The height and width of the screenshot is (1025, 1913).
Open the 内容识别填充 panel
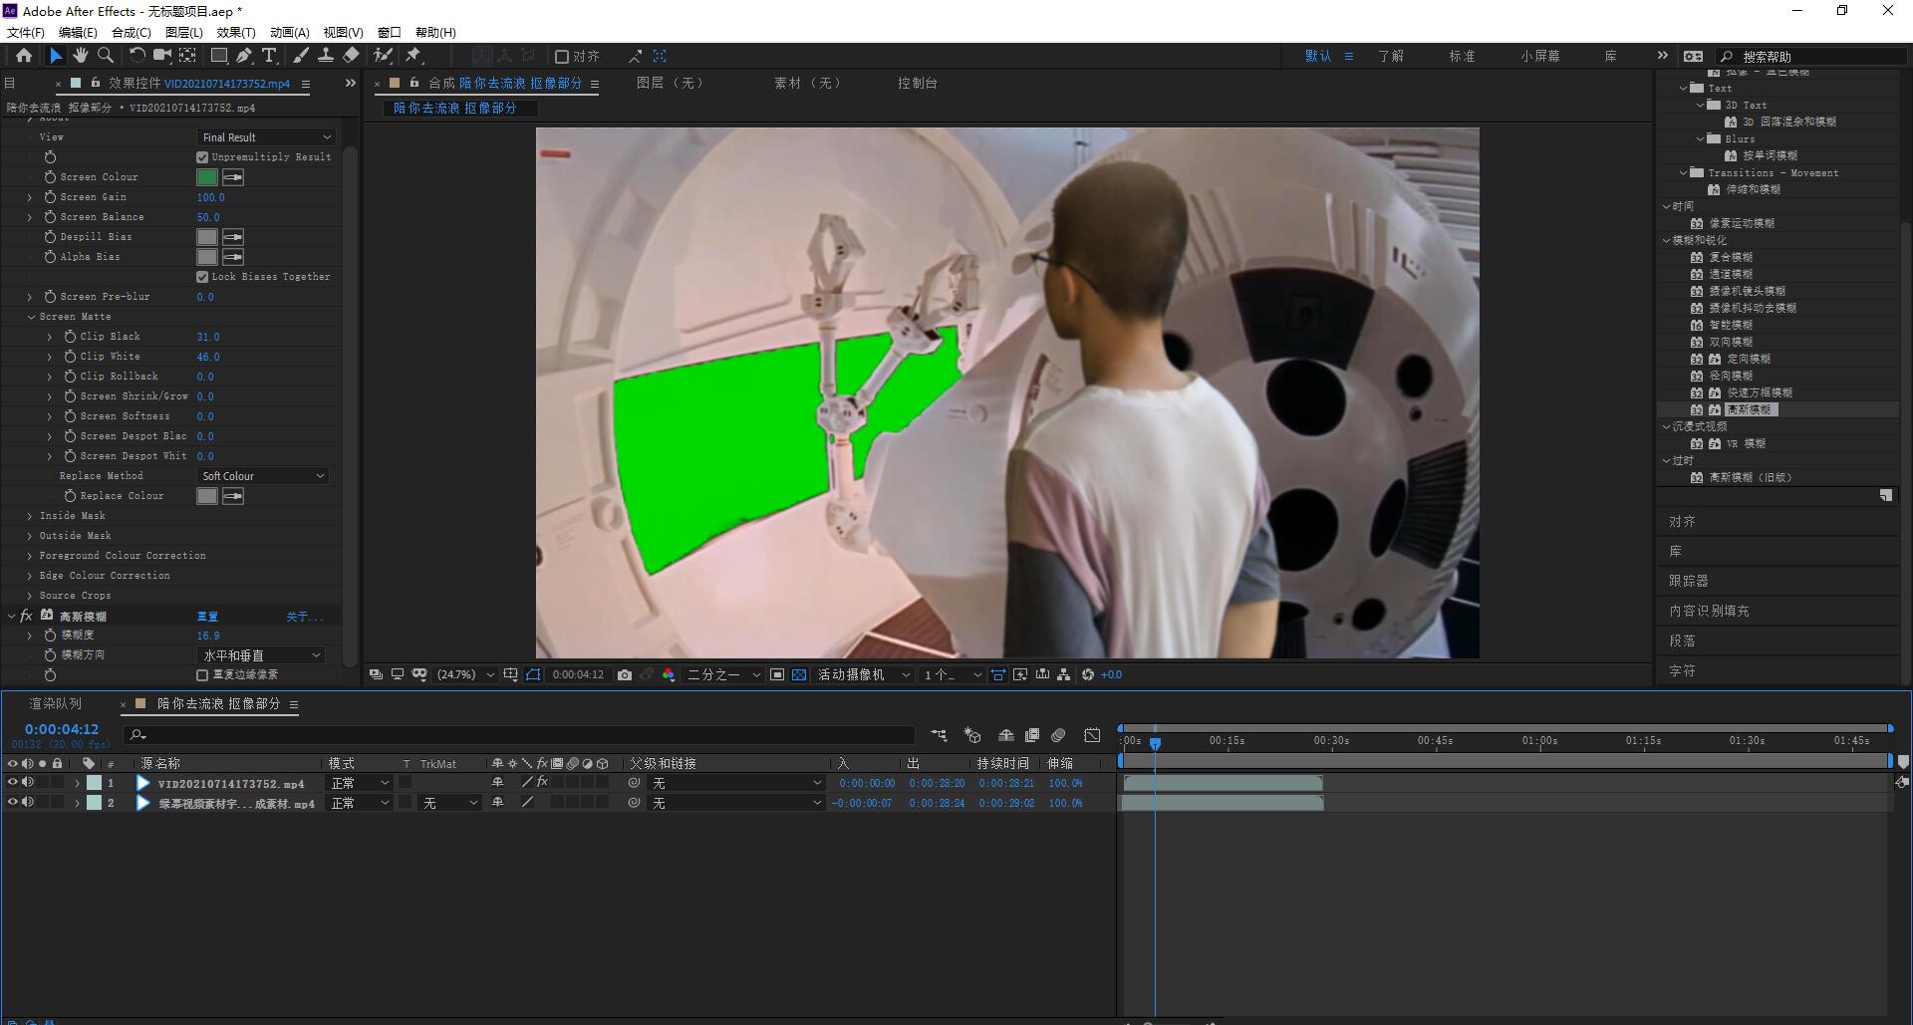tap(1709, 610)
